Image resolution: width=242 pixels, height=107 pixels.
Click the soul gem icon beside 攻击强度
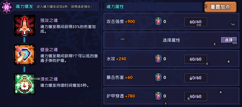pos(158,21)
